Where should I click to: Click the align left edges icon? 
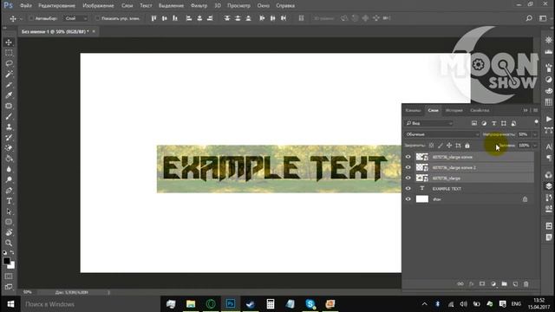[x=189, y=18]
